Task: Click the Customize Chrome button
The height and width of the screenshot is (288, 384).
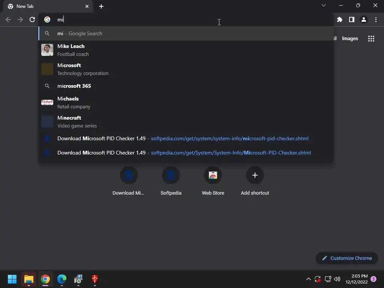Action: (x=347, y=258)
